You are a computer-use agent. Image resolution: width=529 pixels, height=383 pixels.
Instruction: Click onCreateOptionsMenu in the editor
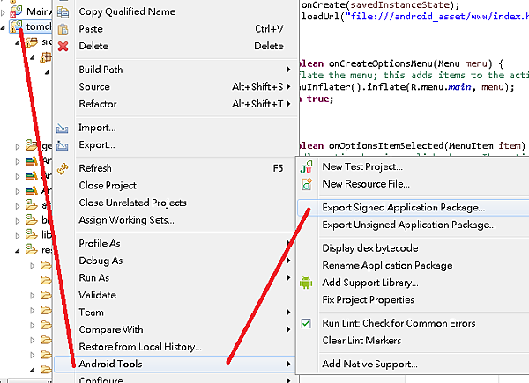pos(381,63)
